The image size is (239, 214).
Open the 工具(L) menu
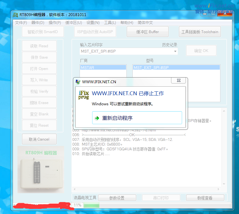click(x=110, y=23)
